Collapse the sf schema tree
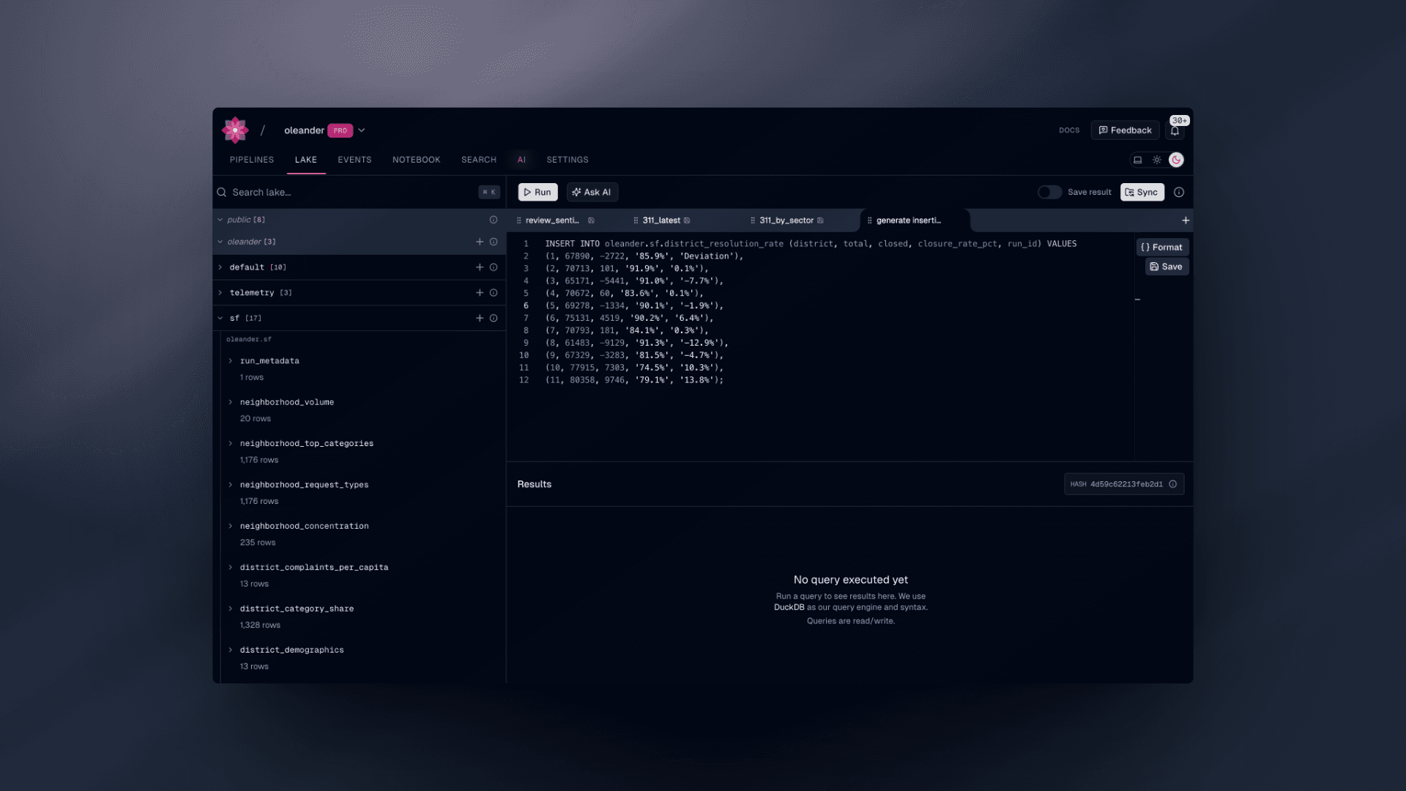 click(x=220, y=318)
